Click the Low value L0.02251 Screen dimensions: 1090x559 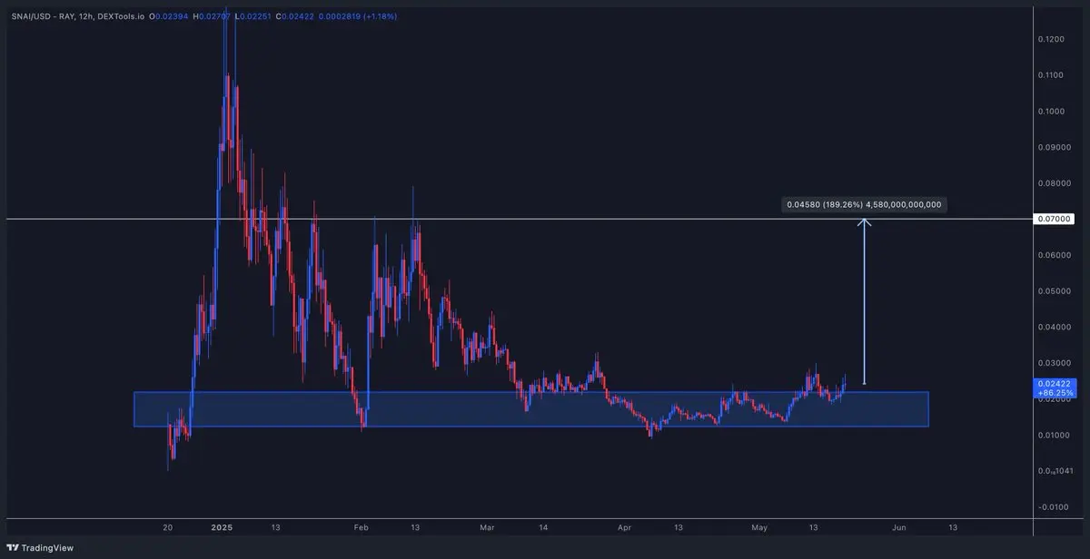[x=254, y=16]
